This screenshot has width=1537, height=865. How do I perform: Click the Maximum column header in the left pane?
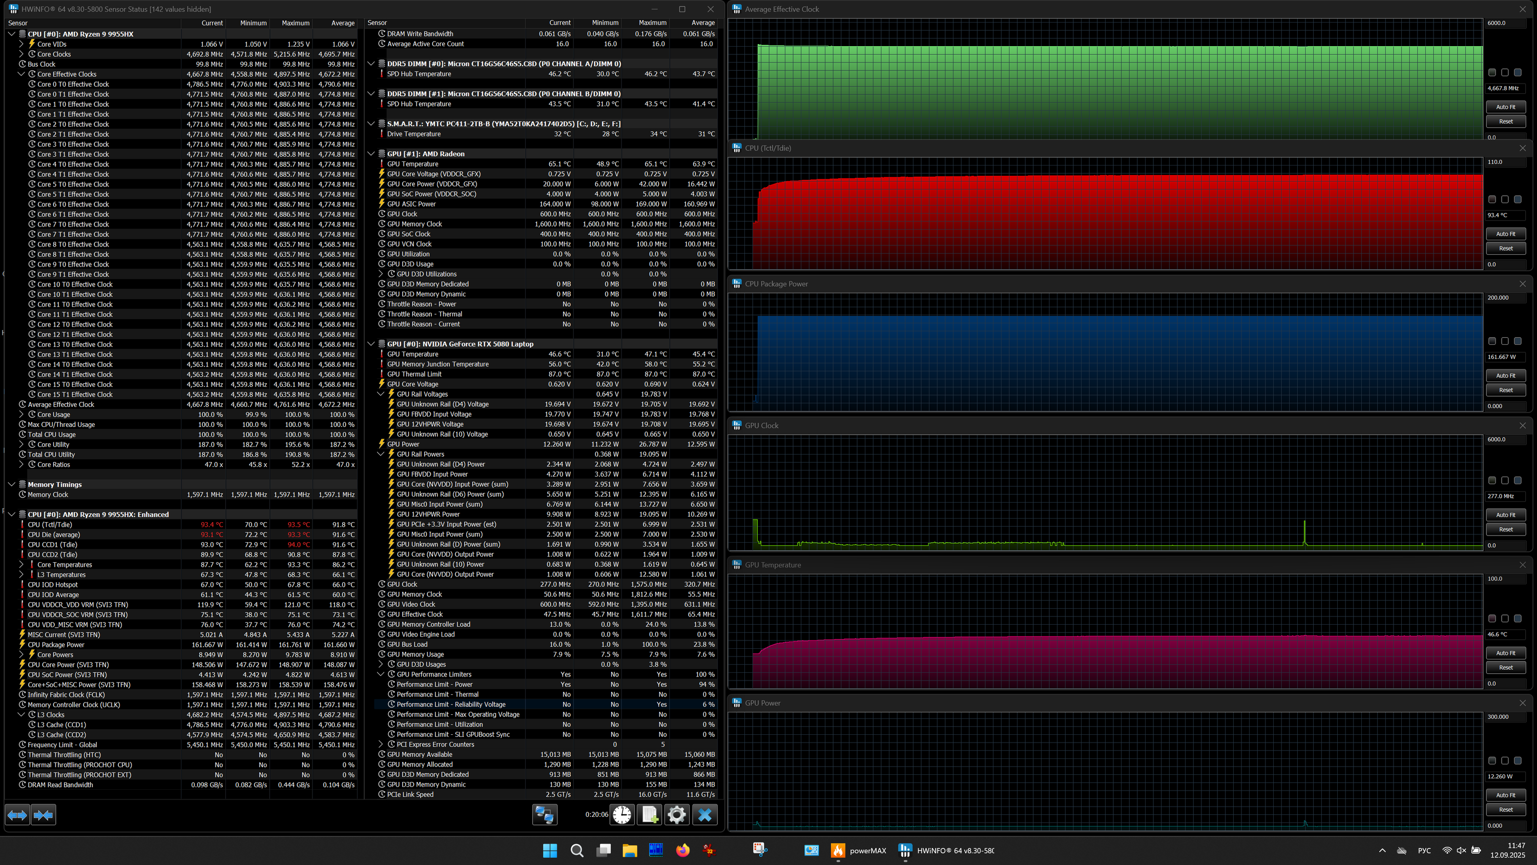(x=295, y=23)
